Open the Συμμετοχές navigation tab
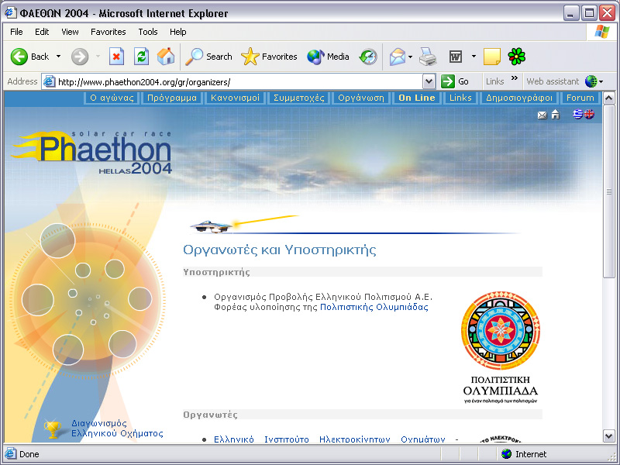The image size is (620, 465). 299,98
